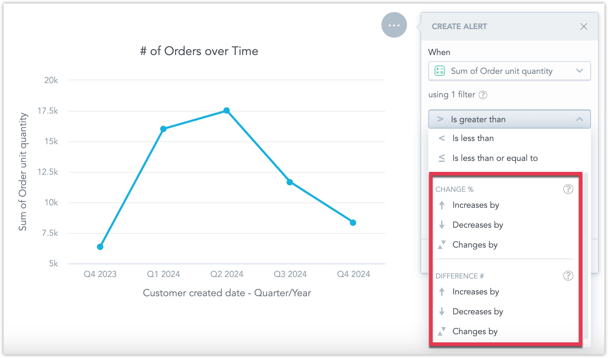Open help for the Difference # section

click(x=568, y=276)
